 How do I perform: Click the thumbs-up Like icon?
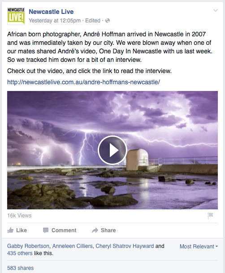(10, 230)
